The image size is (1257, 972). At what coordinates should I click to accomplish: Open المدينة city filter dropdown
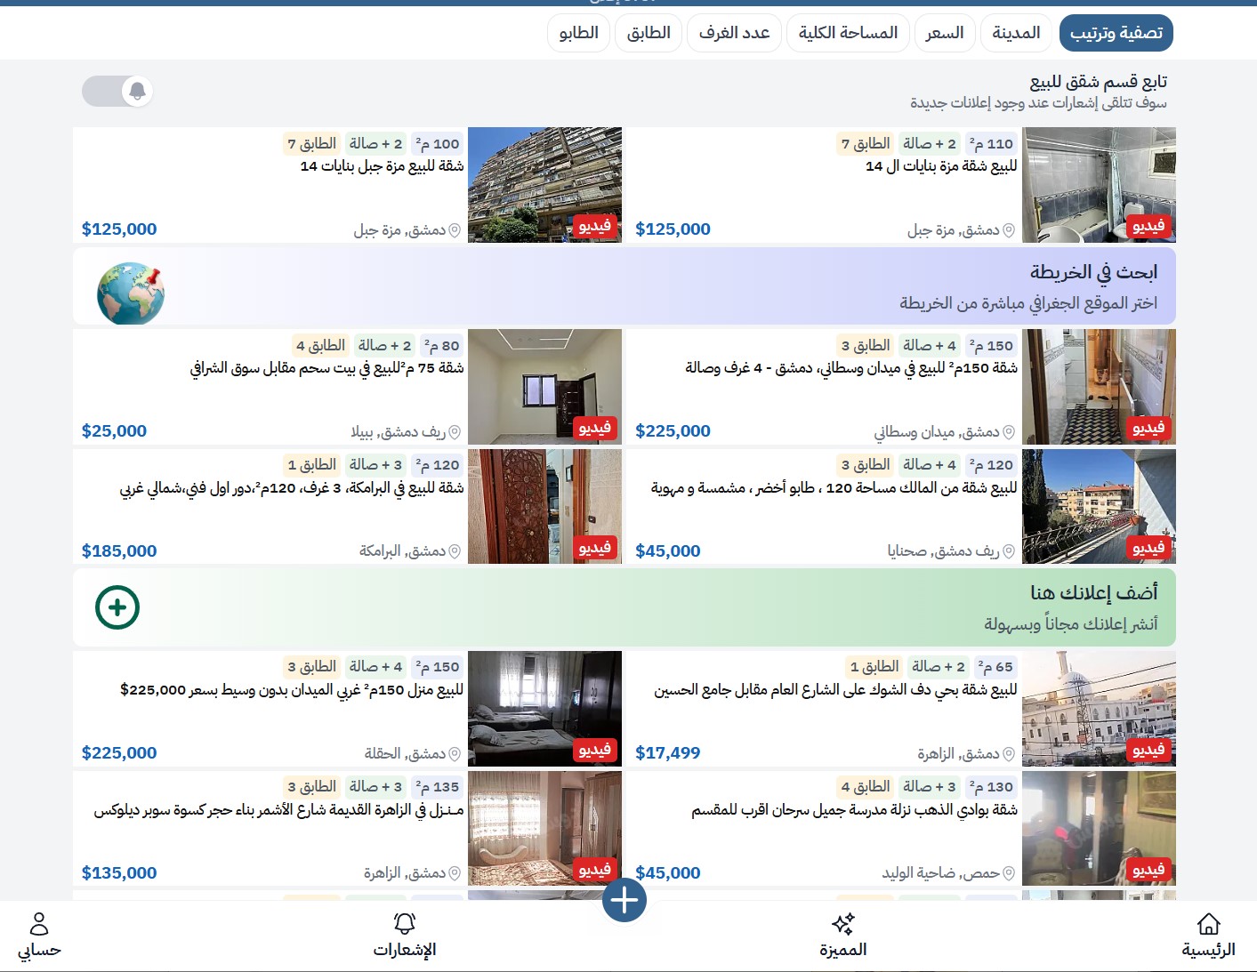tap(1016, 33)
